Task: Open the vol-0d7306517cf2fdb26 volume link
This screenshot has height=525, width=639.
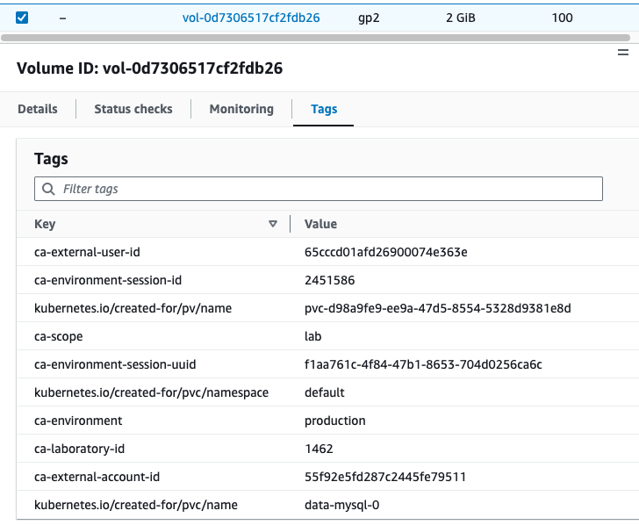Action: click(x=251, y=18)
